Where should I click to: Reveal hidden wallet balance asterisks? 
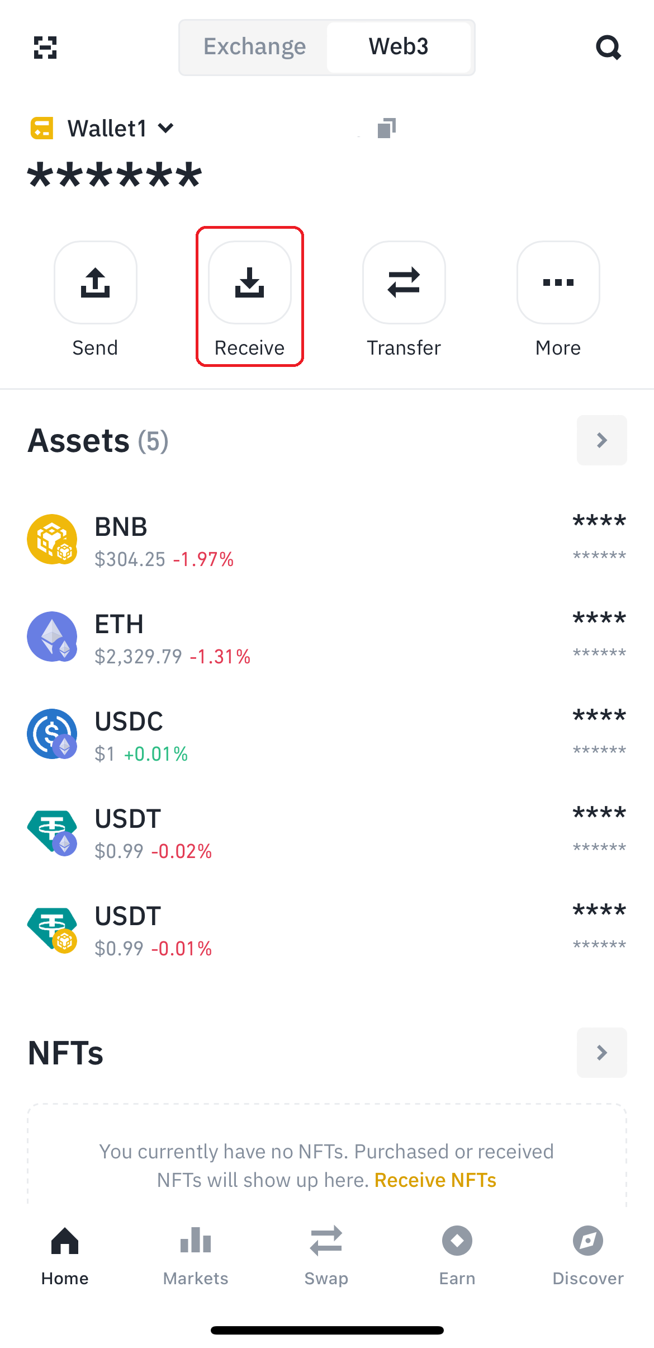click(115, 176)
